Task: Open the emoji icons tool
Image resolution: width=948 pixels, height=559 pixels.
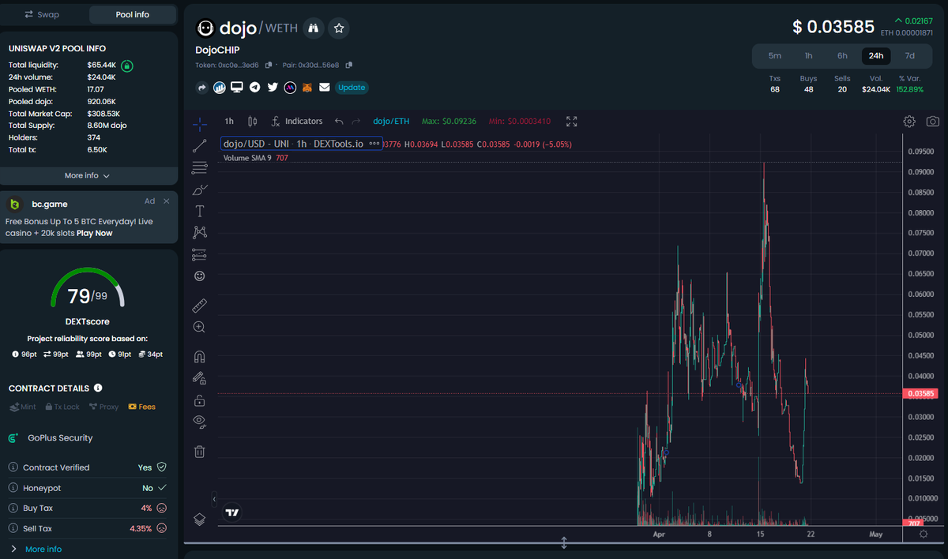Action: pyautogui.click(x=200, y=276)
